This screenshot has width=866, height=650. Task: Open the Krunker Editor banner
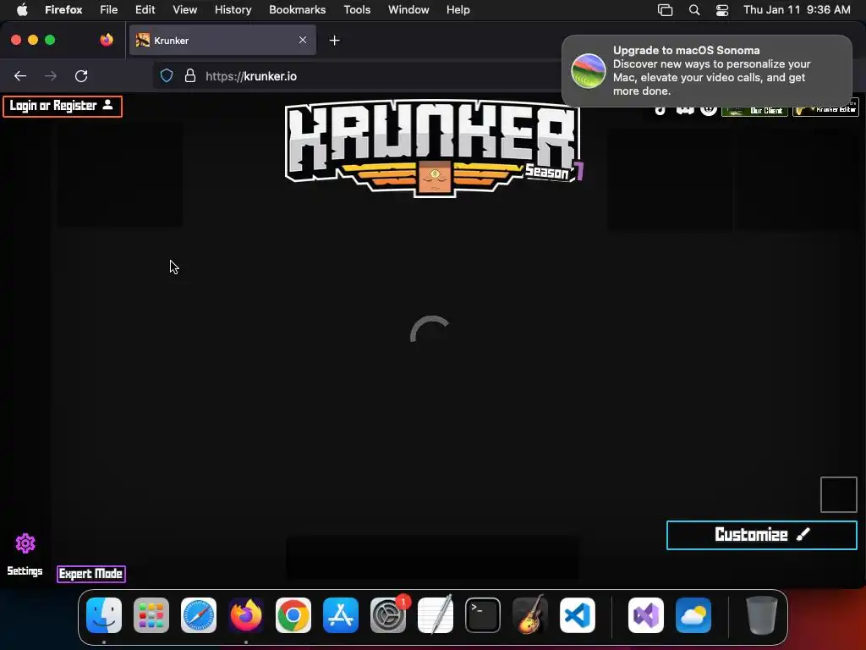[x=825, y=108]
